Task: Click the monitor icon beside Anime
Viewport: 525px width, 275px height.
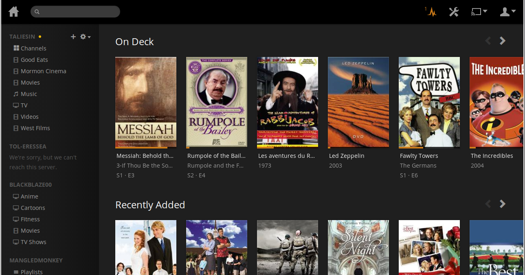Action: (x=16, y=196)
